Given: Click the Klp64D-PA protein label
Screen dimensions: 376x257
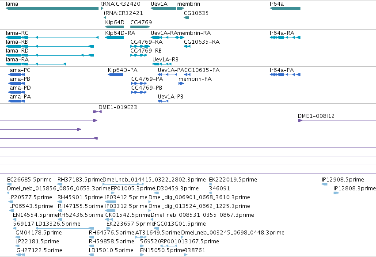Looking at the screenshot, I should pyautogui.click(x=122, y=70).
